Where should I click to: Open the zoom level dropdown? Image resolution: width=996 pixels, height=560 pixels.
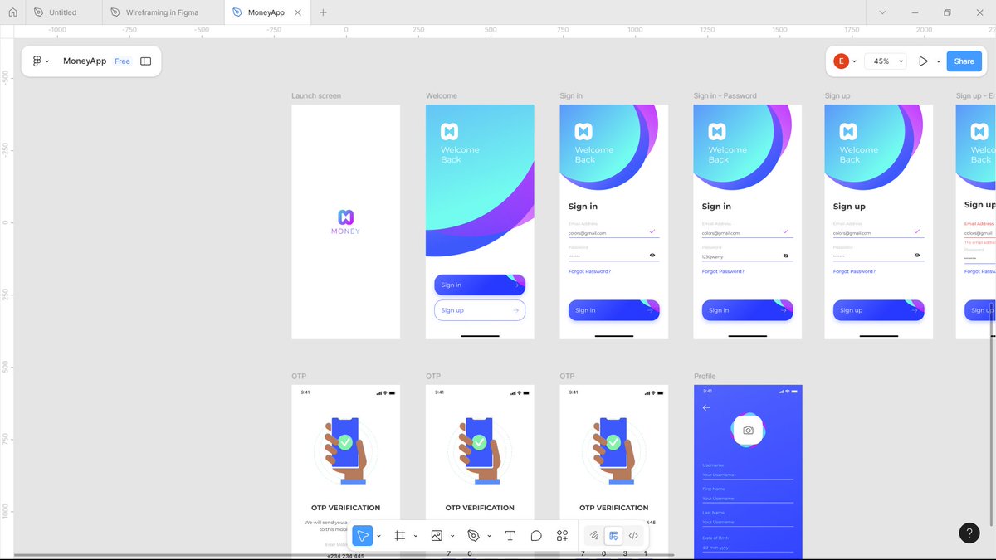point(885,61)
